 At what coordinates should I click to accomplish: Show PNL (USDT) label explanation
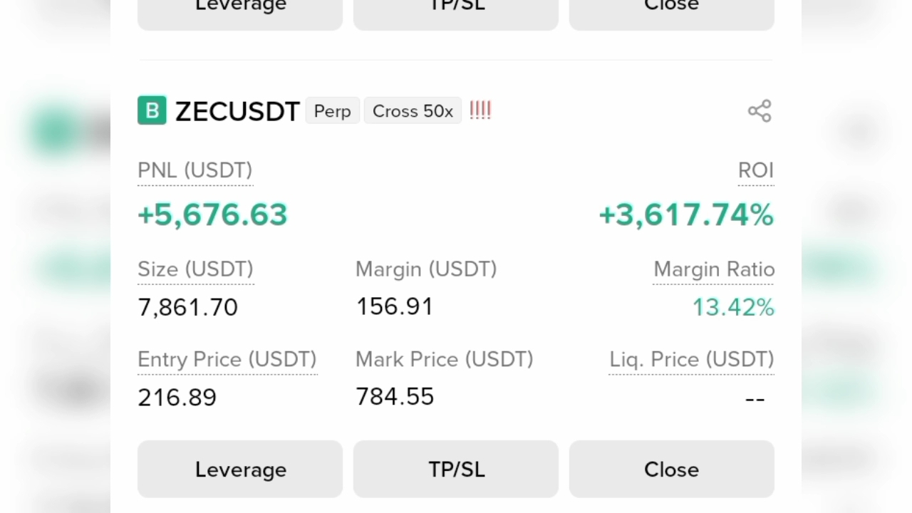[x=195, y=170]
